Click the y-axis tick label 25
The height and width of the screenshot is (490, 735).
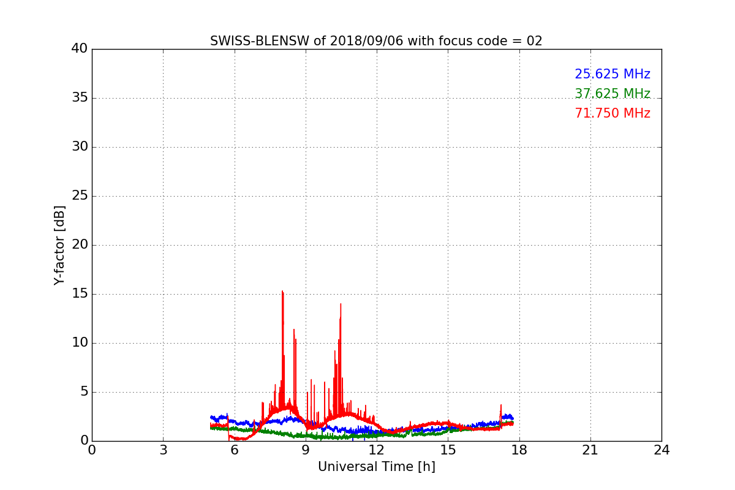coord(80,196)
